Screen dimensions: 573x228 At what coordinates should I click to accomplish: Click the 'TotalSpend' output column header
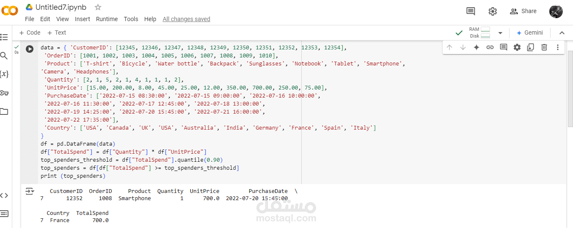coord(92,213)
